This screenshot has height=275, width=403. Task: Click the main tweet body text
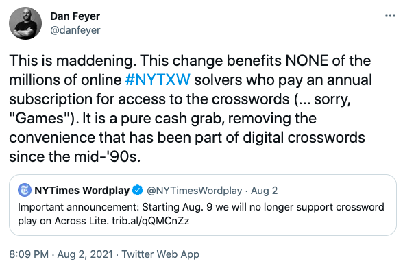191,108
